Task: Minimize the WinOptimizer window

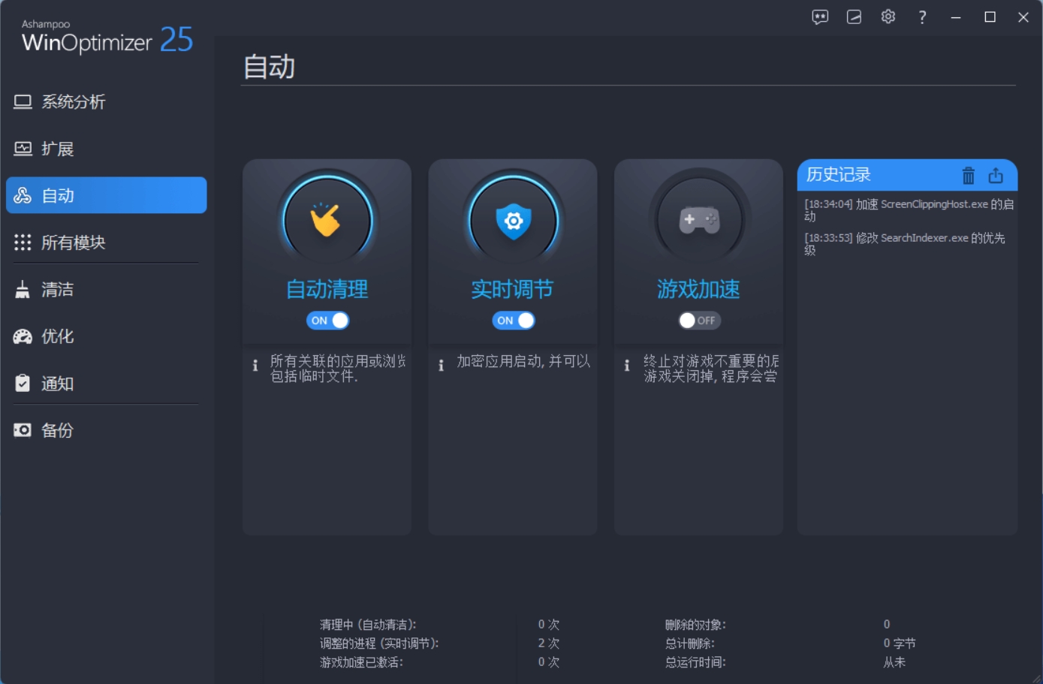Action: click(x=956, y=17)
